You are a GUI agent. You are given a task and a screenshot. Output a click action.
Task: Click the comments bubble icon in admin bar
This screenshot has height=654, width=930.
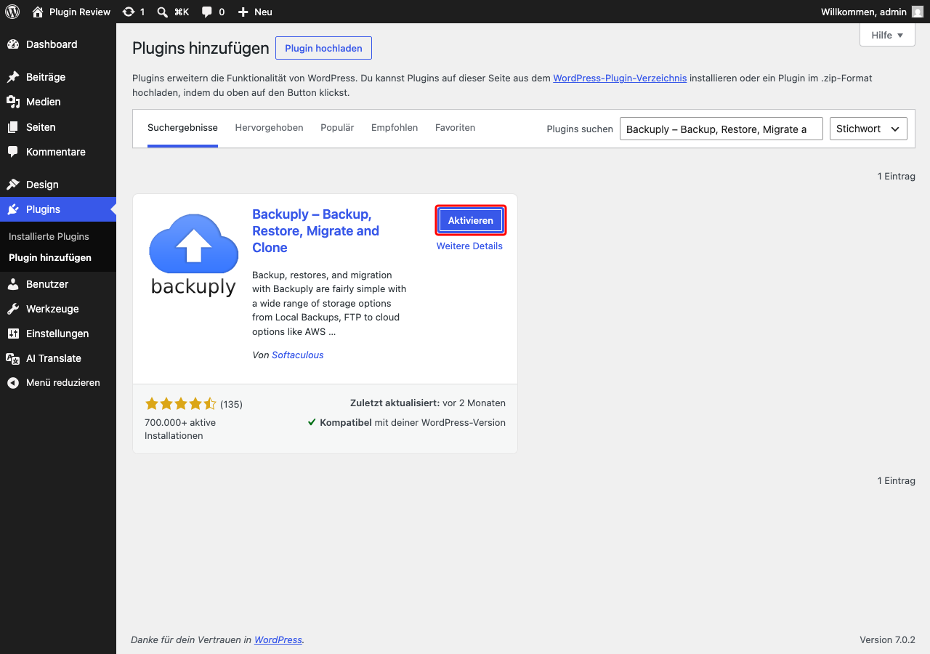coord(207,12)
